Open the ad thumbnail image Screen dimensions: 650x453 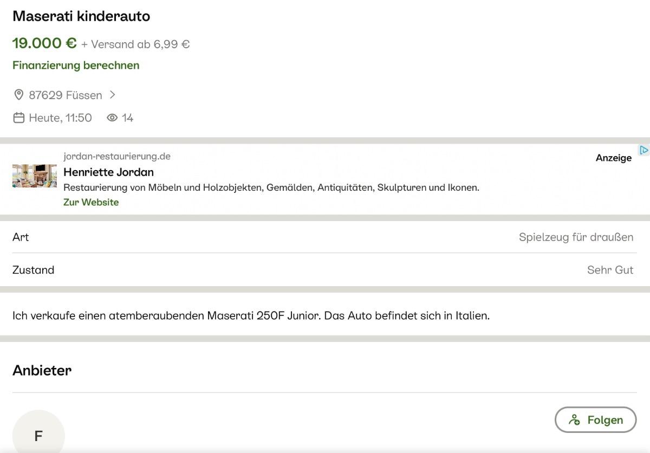(x=35, y=176)
